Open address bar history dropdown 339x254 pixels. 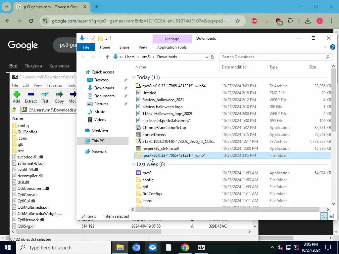(207, 57)
